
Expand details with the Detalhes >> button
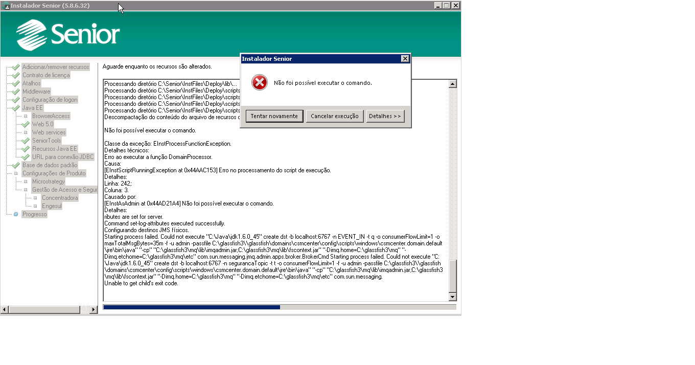(x=385, y=116)
